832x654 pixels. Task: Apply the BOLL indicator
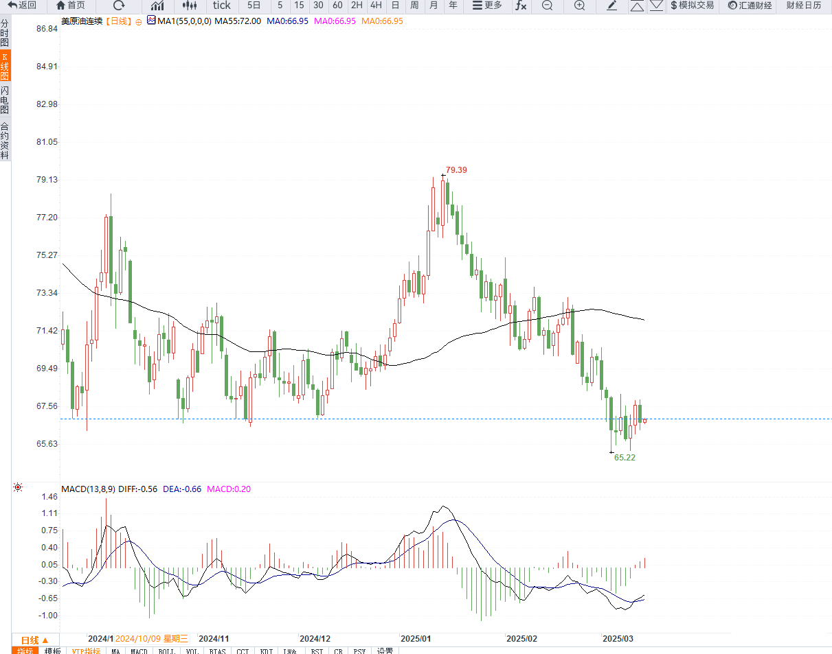pos(166,651)
